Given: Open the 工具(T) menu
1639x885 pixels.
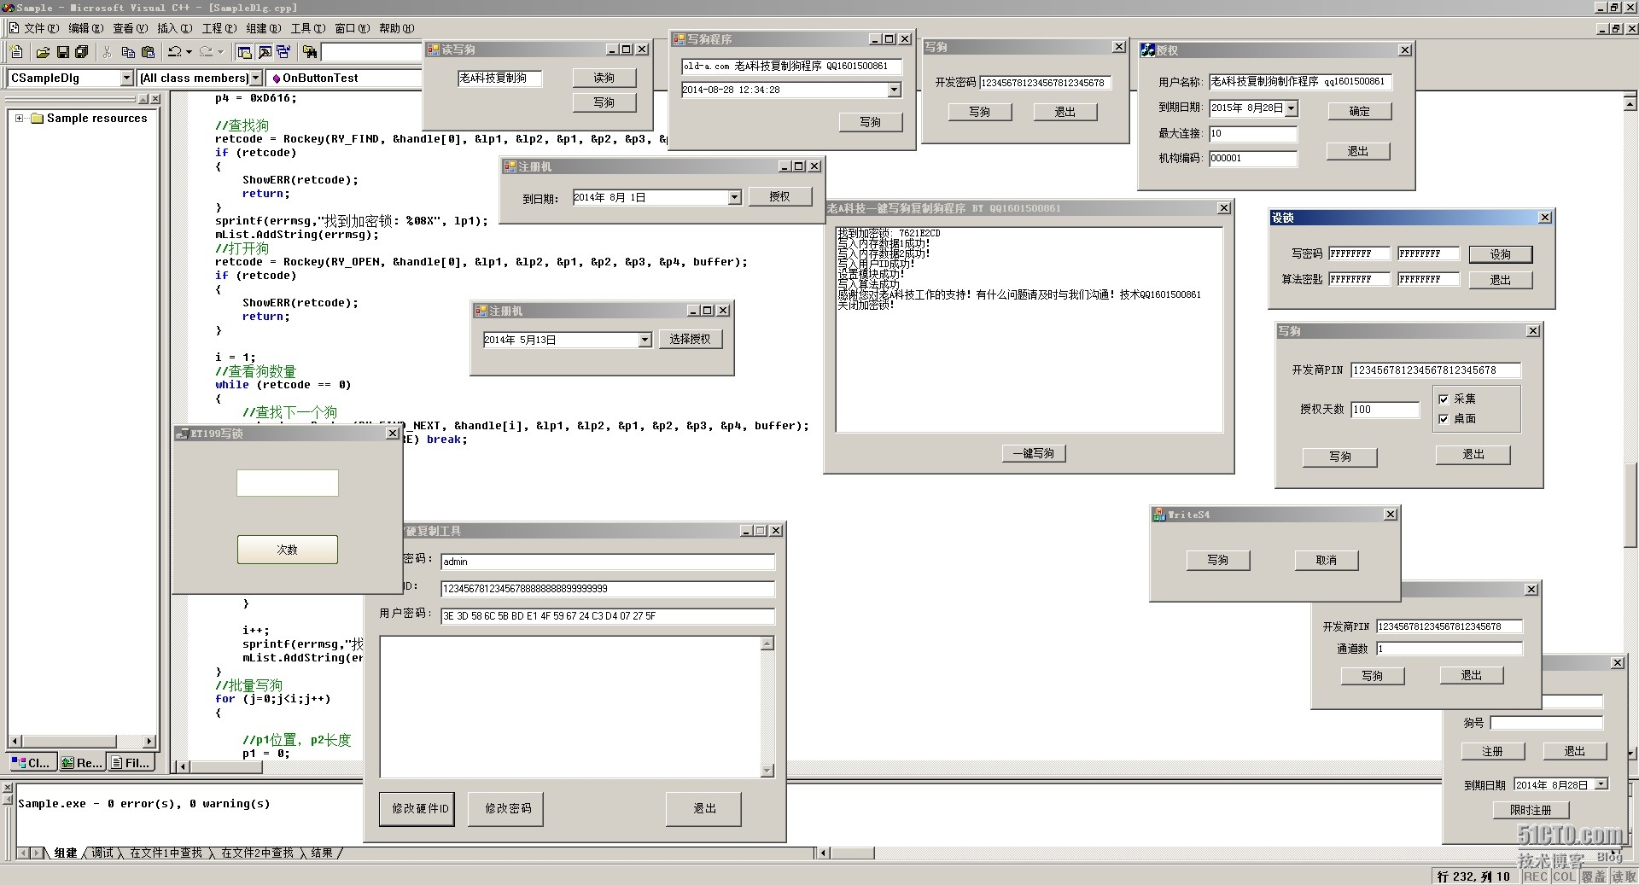Looking at the screenshot, I should pos(307,28).
